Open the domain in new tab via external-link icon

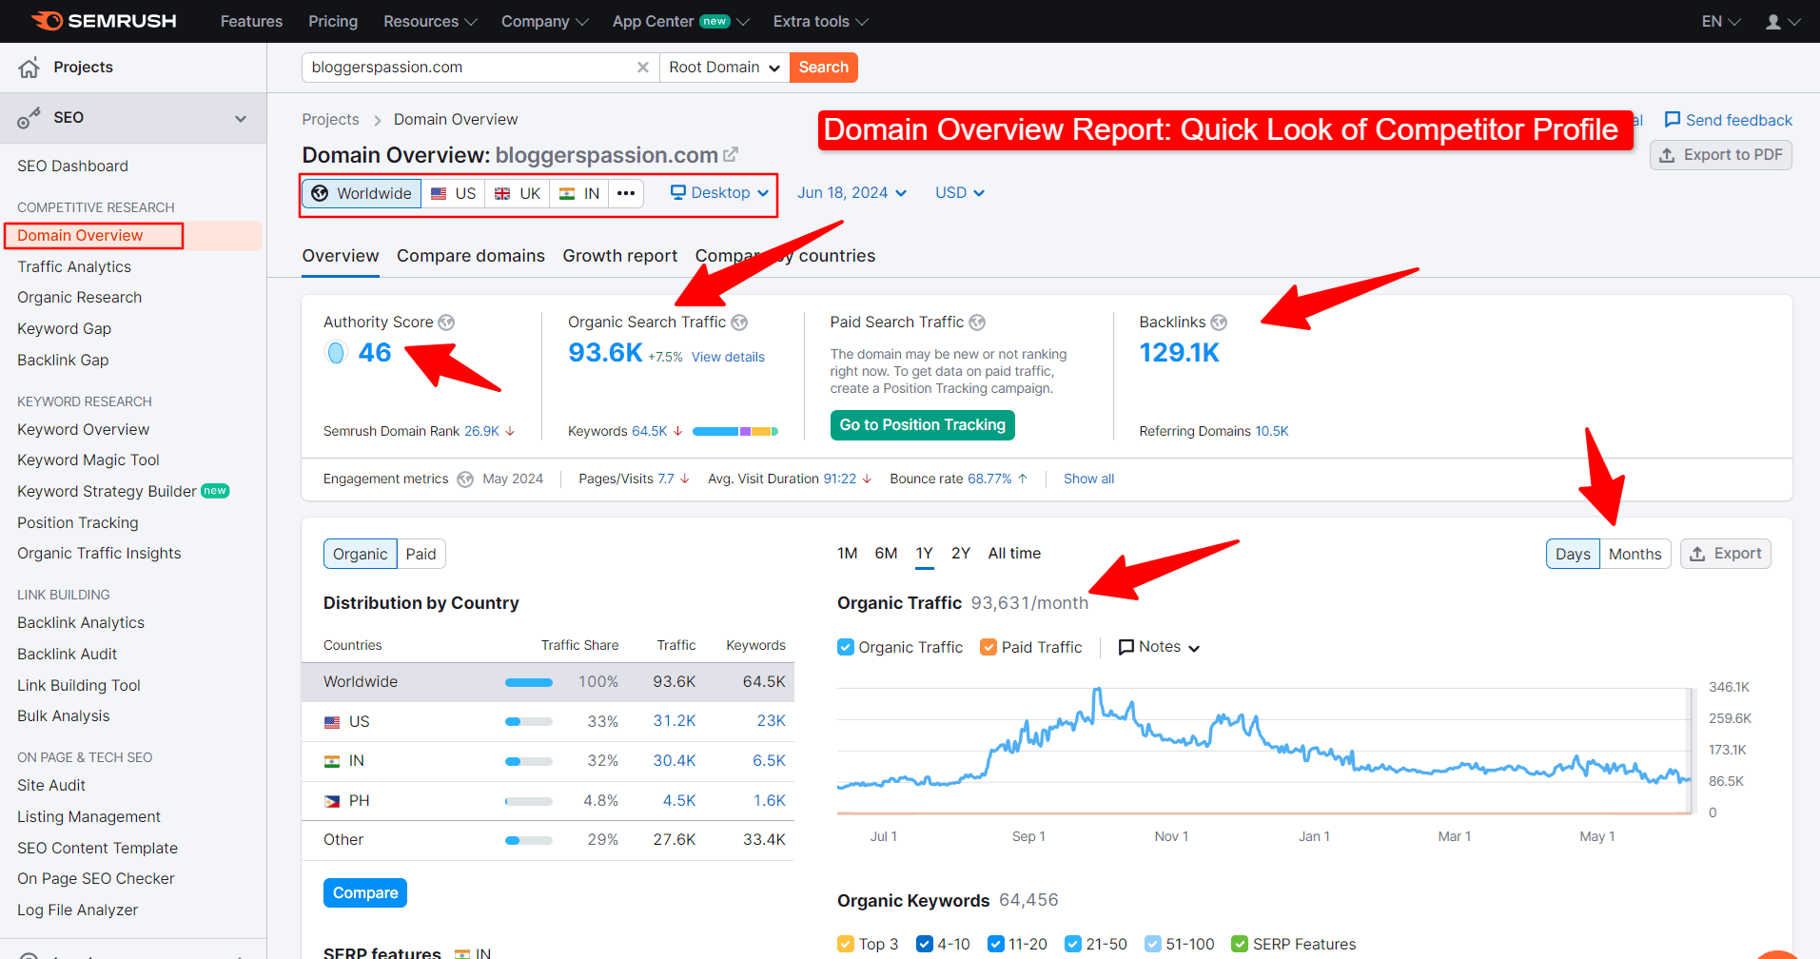(730, 152)
